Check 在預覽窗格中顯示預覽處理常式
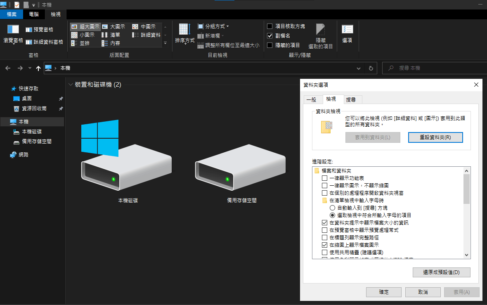 pos(324,230)
